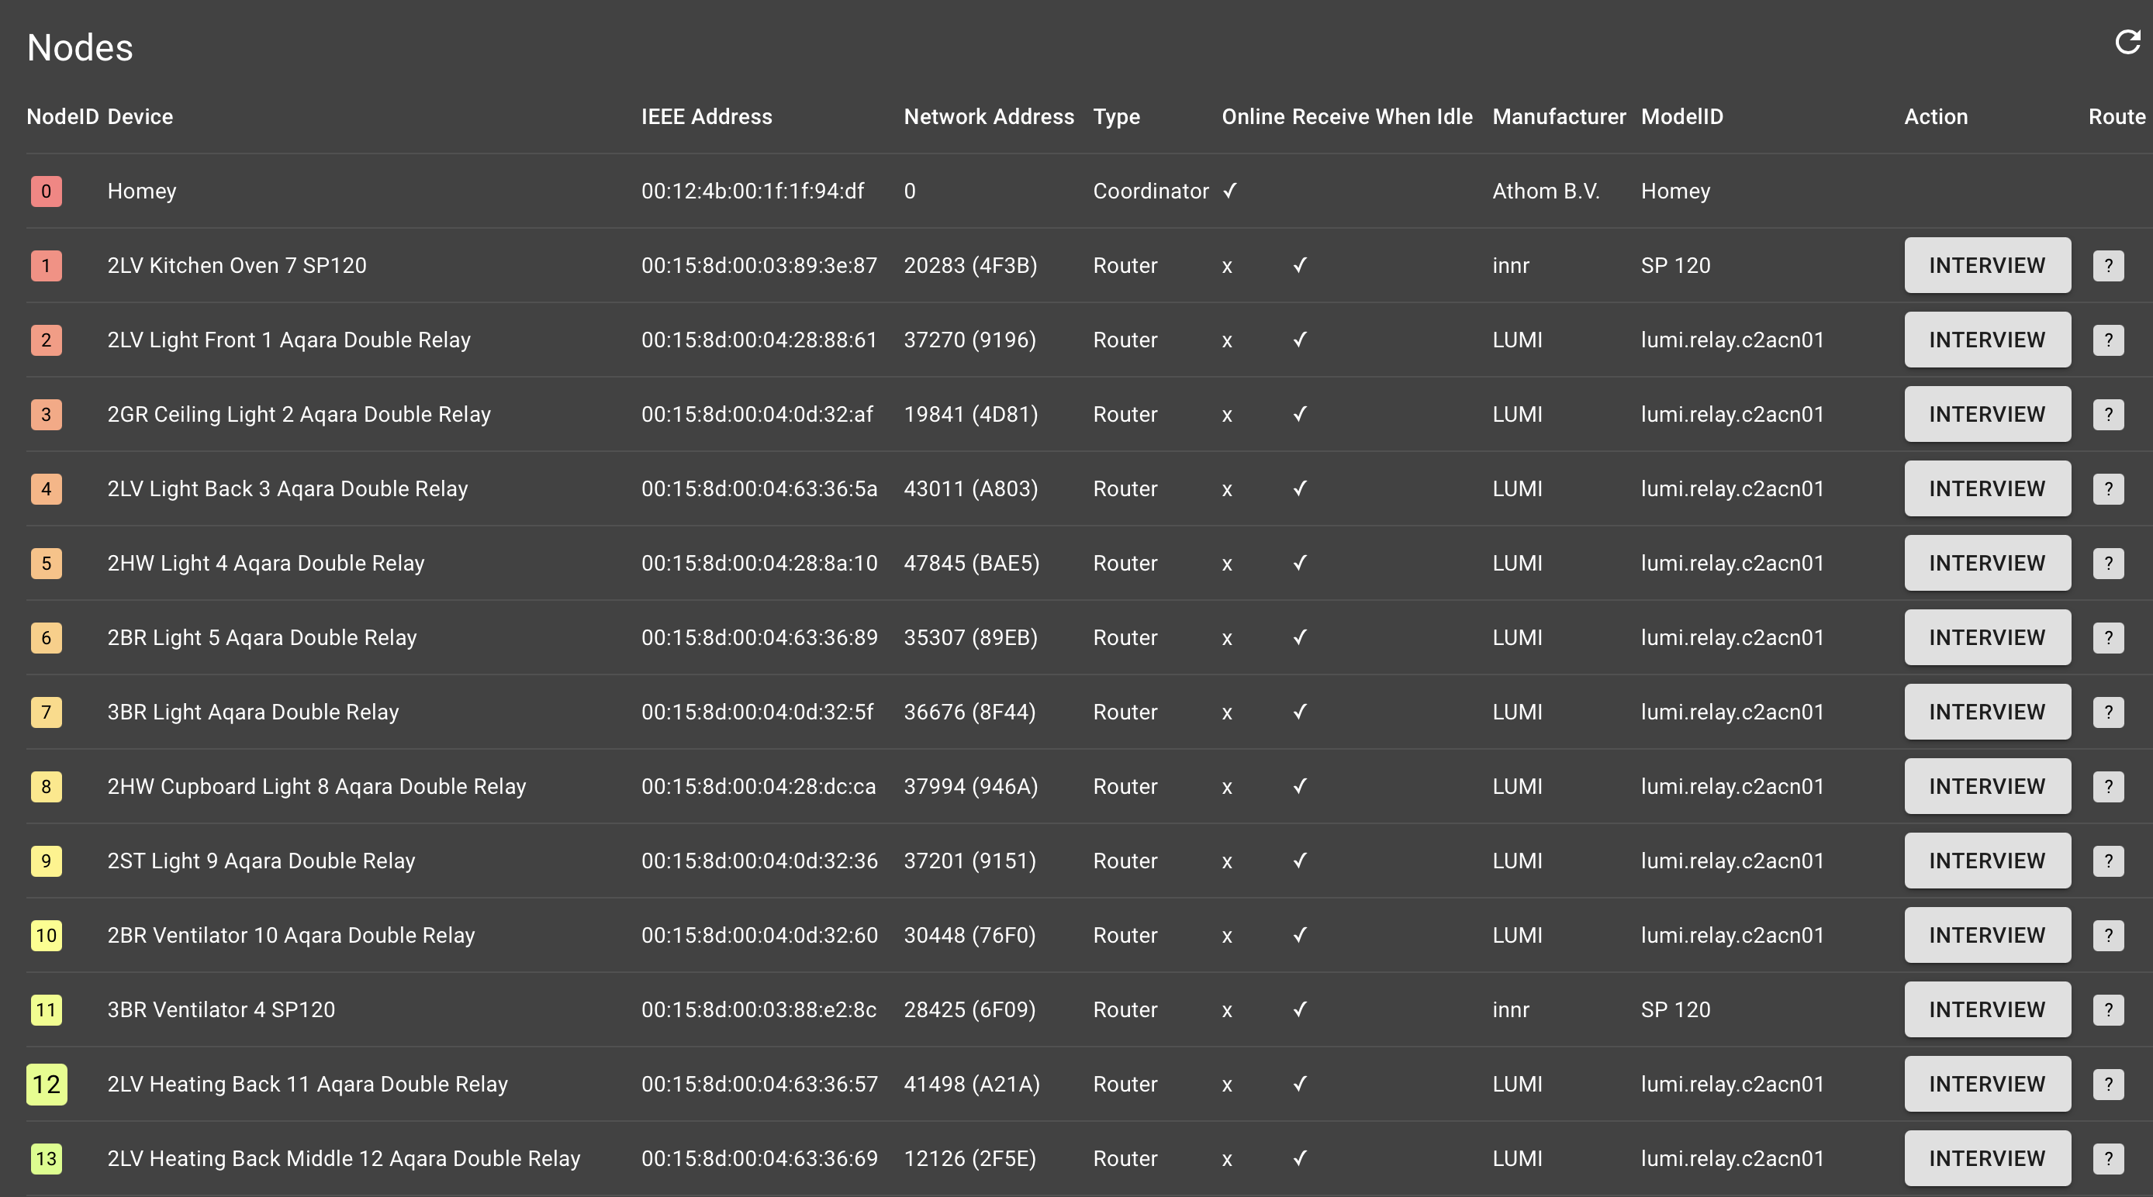Screen dimensions: 2153x1197
Task: Click route question mark for 2LV Kitchen Oven
Action: [2108, 266]
